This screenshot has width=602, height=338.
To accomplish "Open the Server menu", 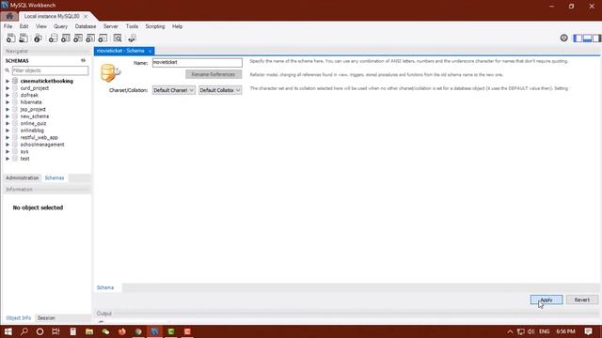I will [111, 26].
